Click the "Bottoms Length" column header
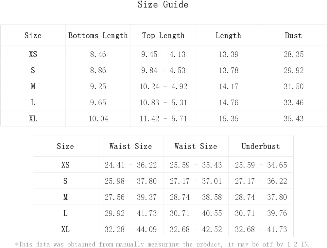The height and width of the screenshot is (248, 327). pos(98,36)
